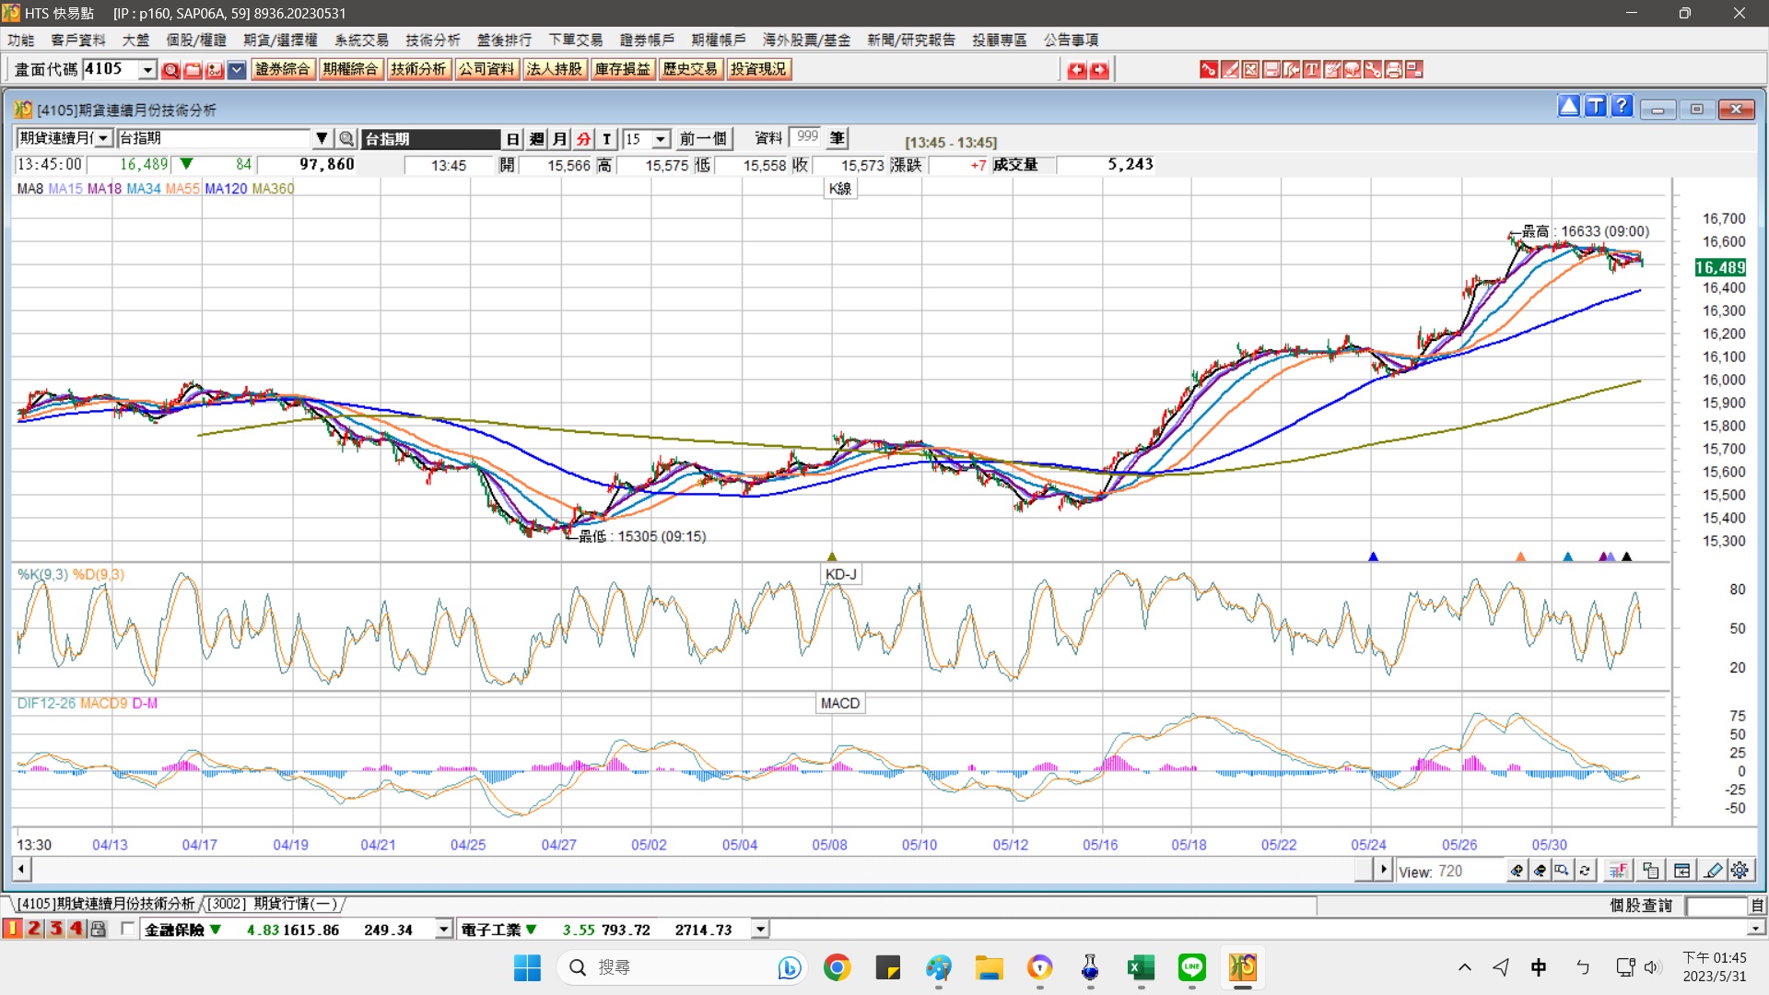Toggle the 週 weekly period button
This screenshot has width=1769, height=995.
pyautogui.click(x=537, y=138)
